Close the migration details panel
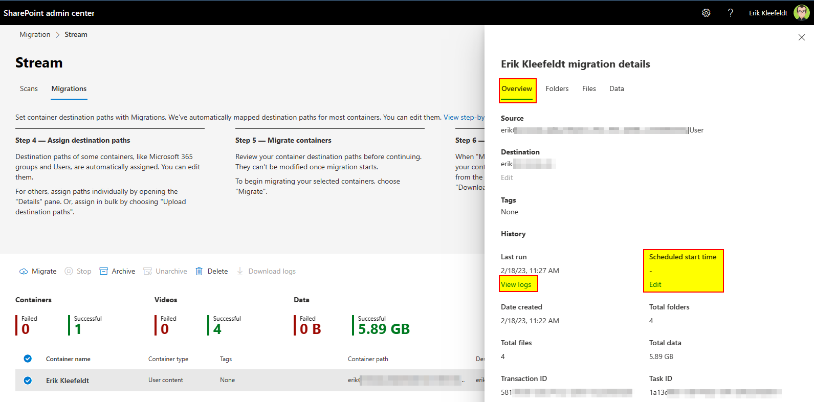 click(x=801, y=37)
